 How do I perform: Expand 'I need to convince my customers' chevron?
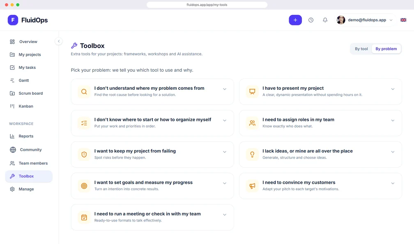click(x=393, y=183)
